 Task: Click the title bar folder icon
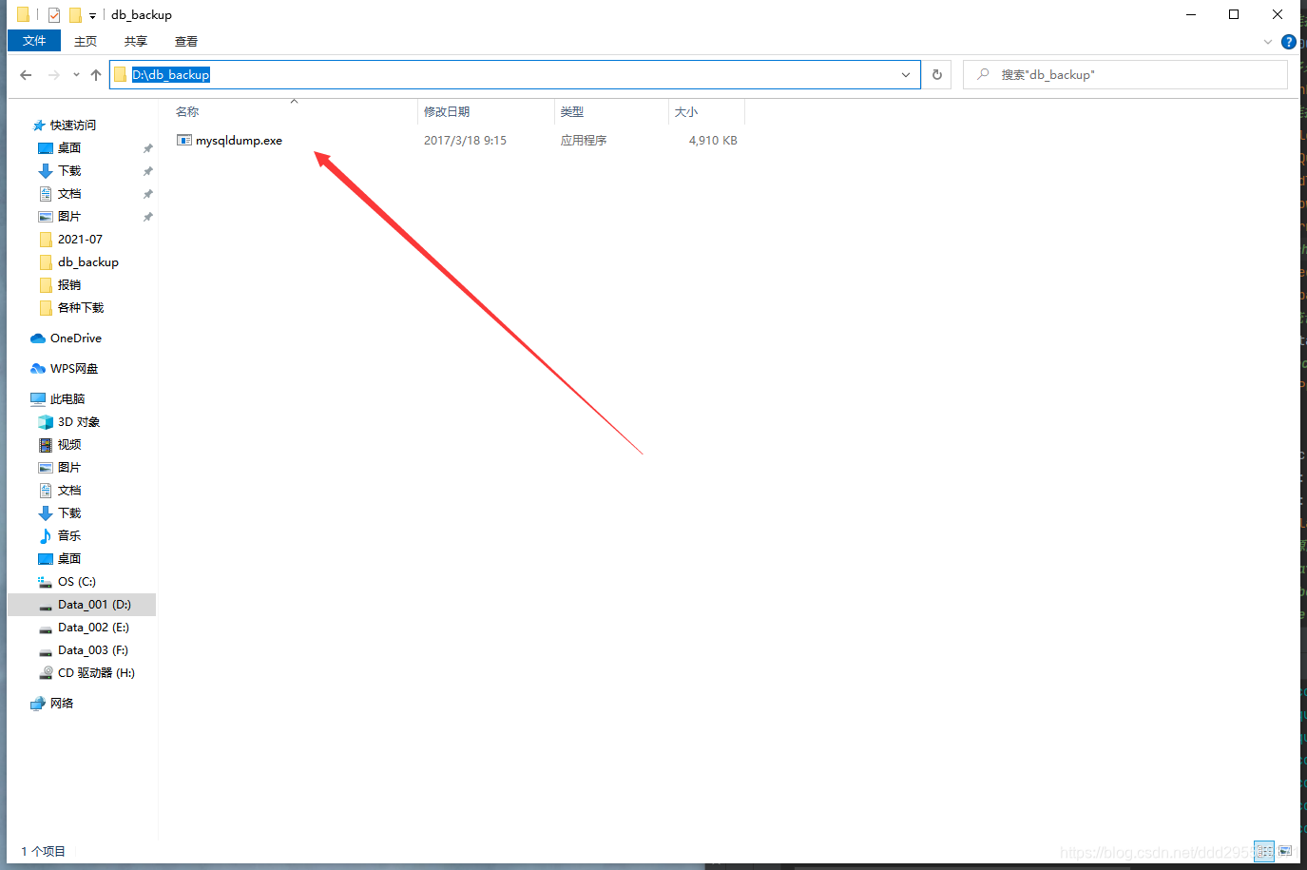click(23, 15)
